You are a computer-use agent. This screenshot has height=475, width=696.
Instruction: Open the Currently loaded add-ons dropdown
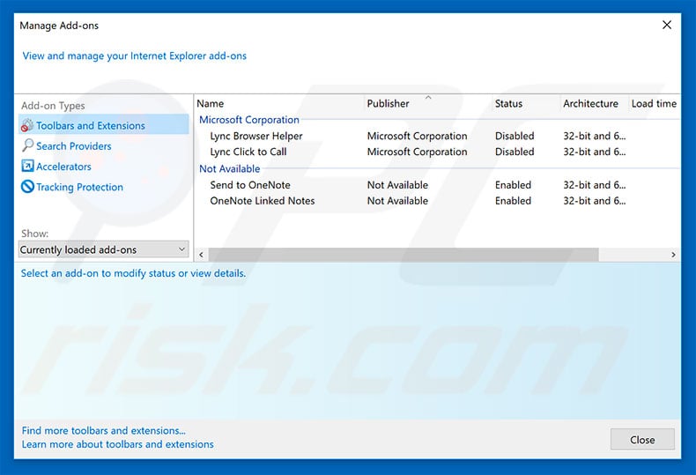[103, 249]
